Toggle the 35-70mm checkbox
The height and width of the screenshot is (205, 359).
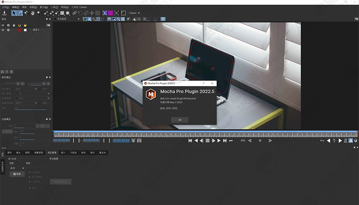[30, 177]
